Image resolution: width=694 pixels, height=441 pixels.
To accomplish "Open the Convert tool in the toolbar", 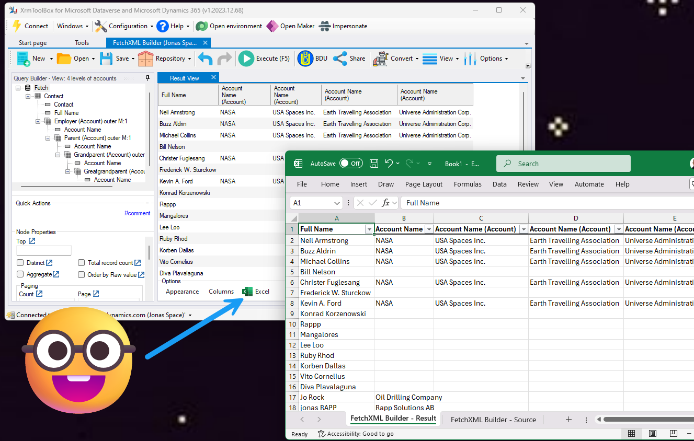I will click(x=395, y=59).
